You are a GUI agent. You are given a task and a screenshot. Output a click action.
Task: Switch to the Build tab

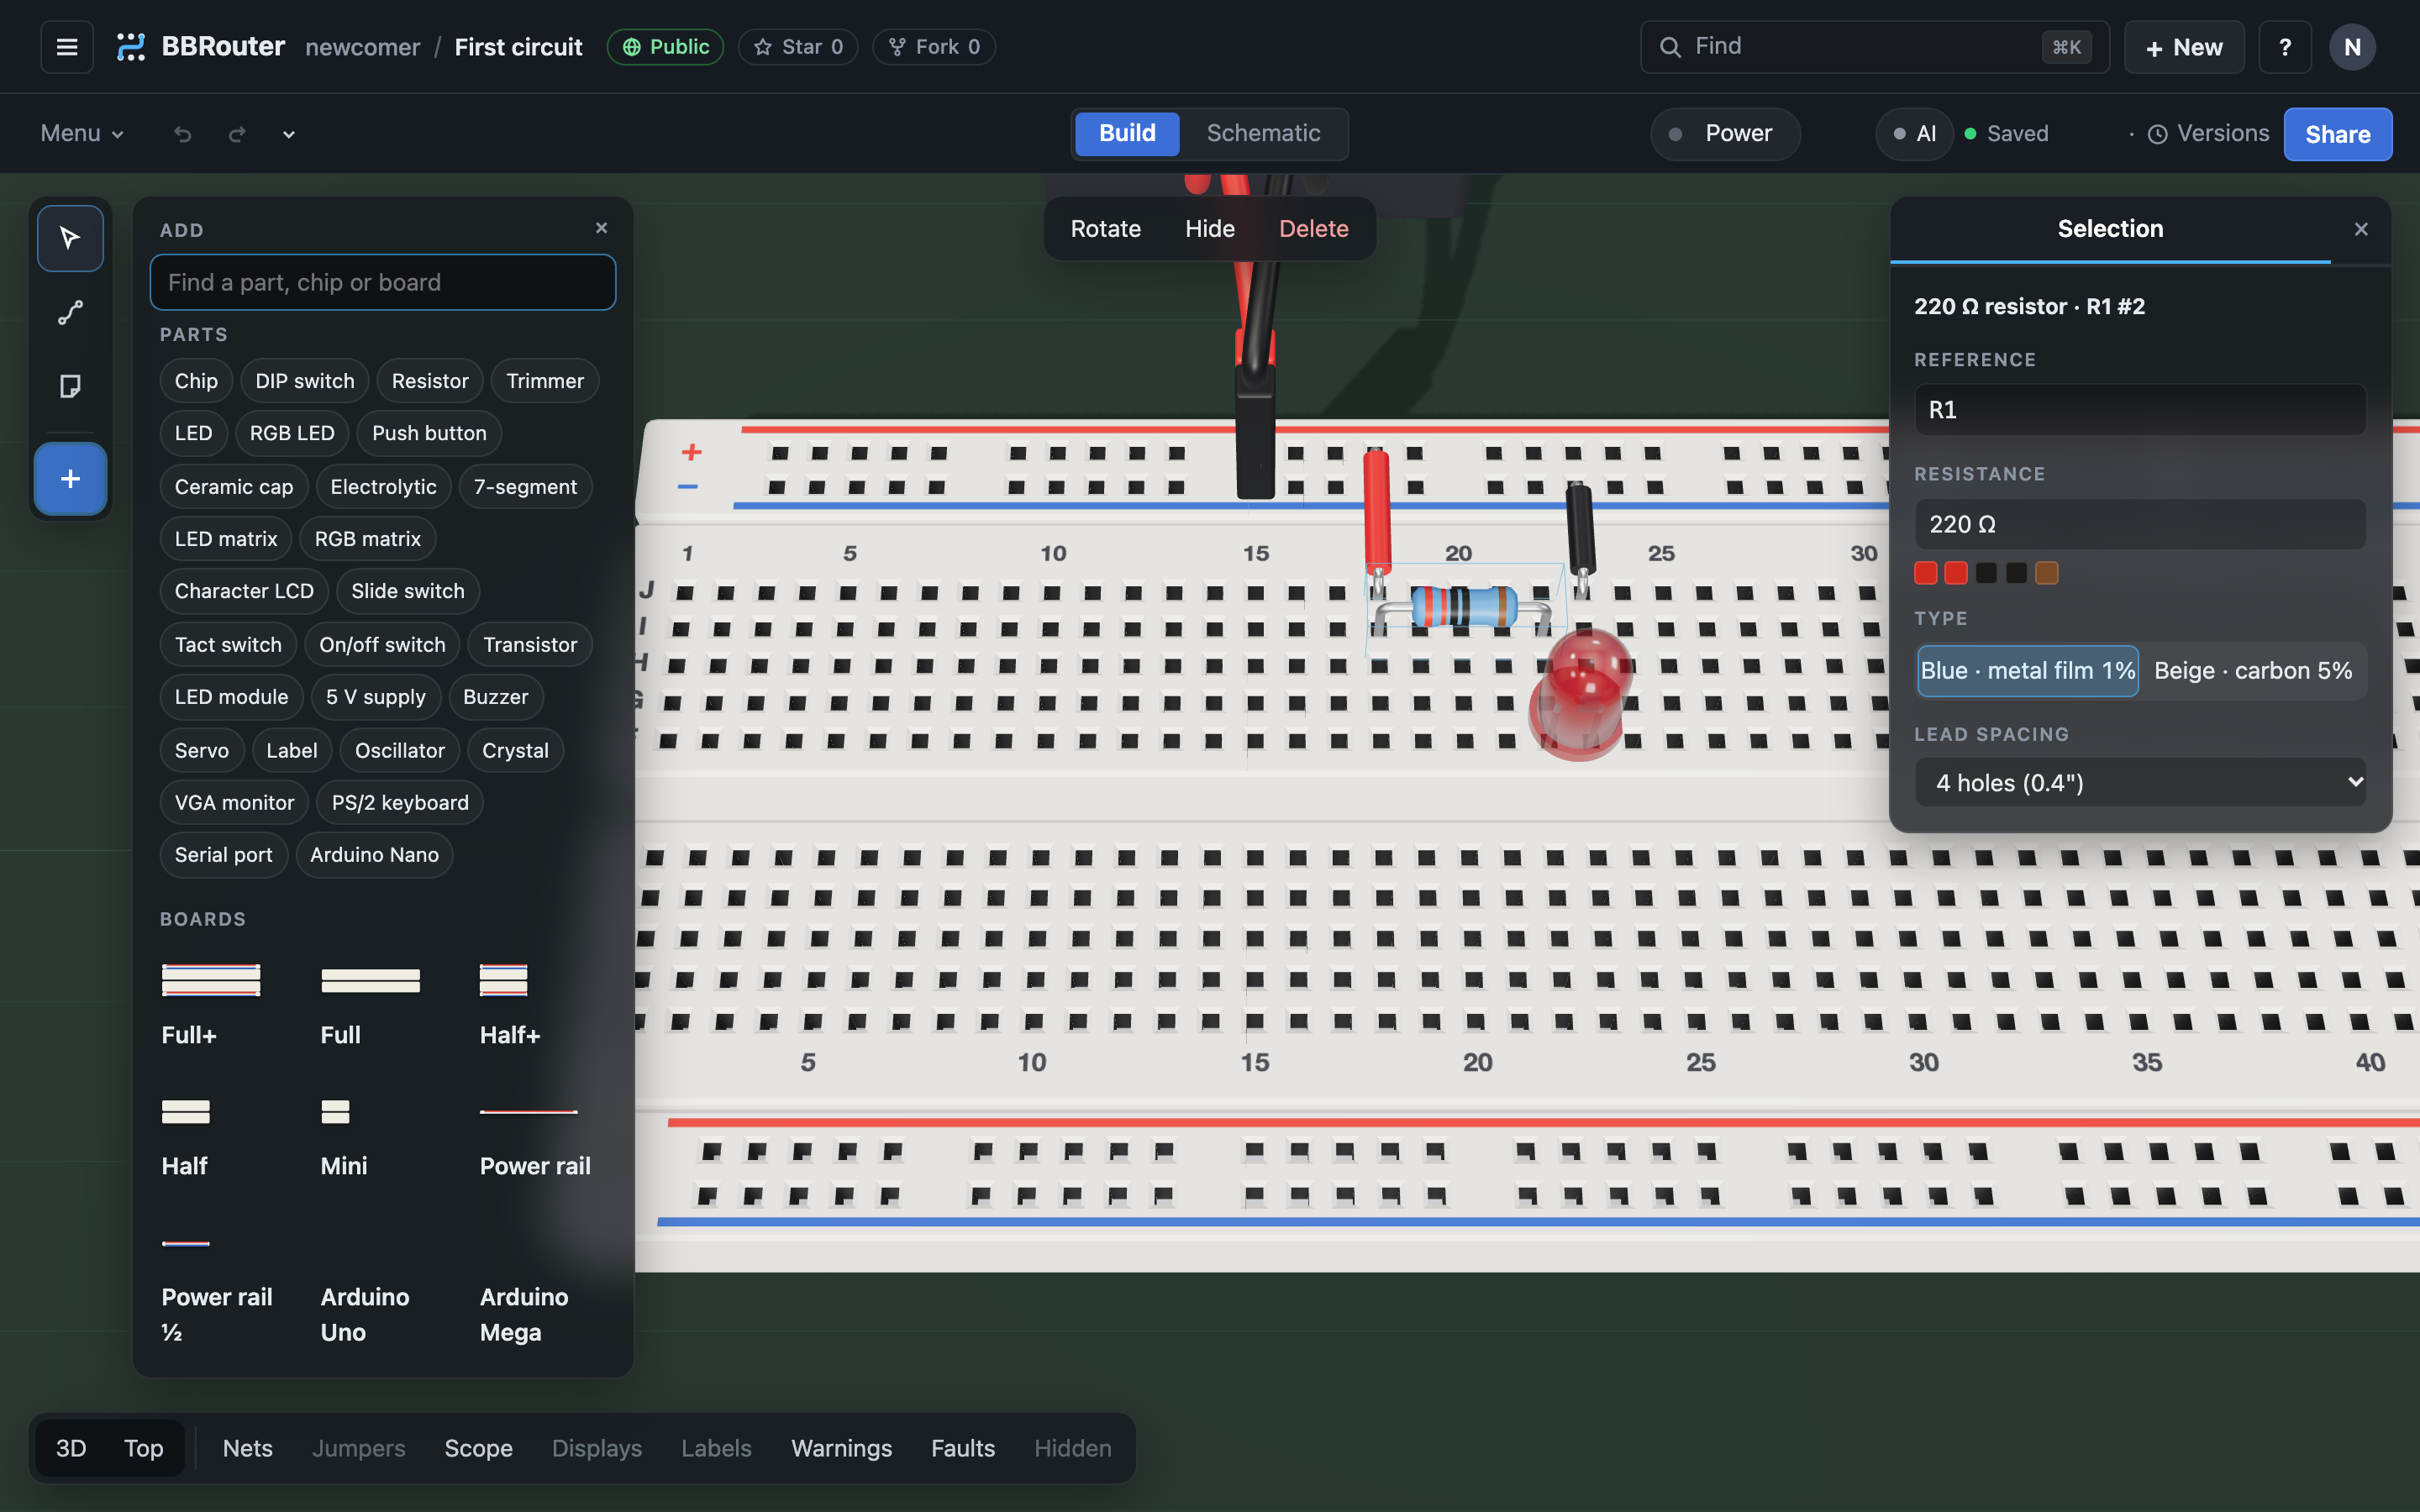pos(1127,134)
